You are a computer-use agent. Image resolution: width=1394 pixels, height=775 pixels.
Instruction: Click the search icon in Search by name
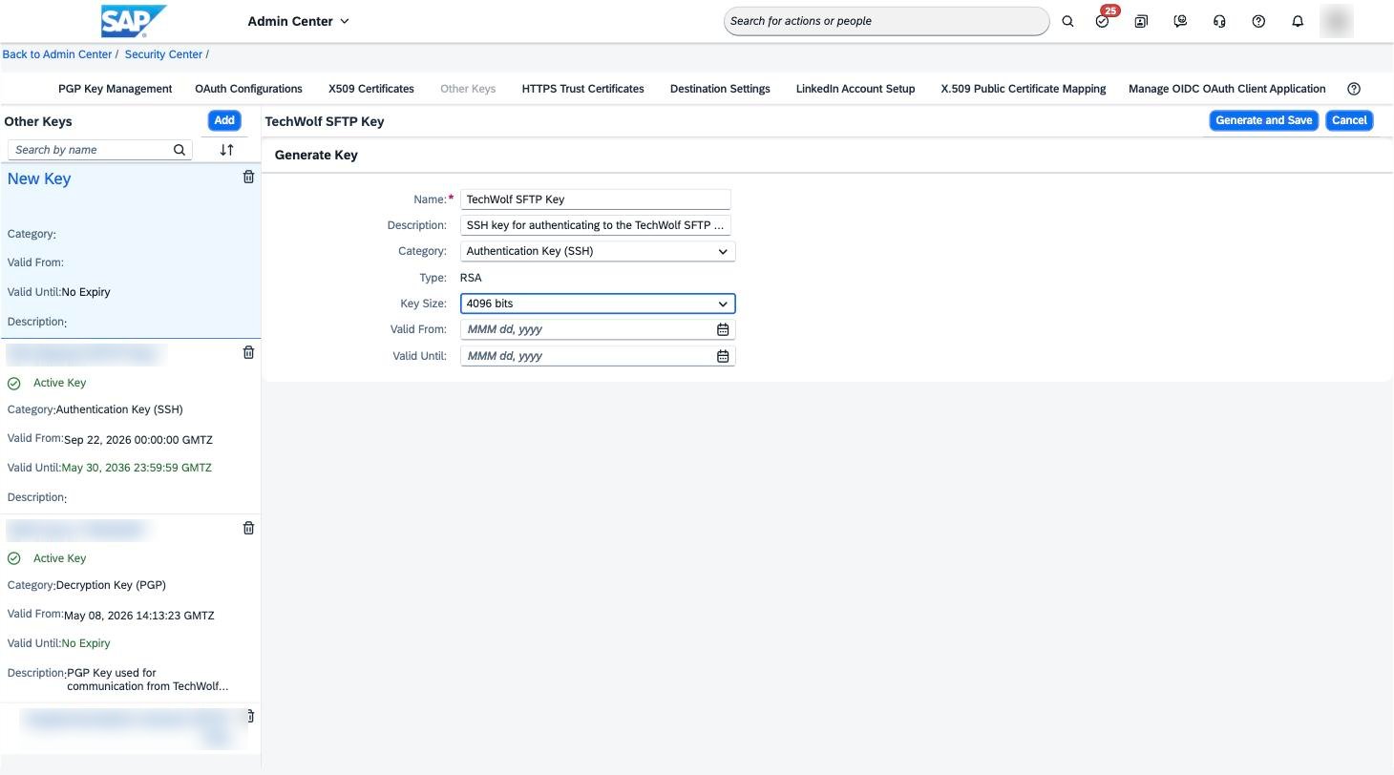click(x=180, y=150)
